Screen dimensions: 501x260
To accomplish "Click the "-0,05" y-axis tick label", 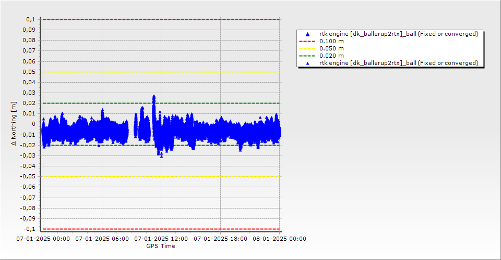I will click(x=28, y=177).
